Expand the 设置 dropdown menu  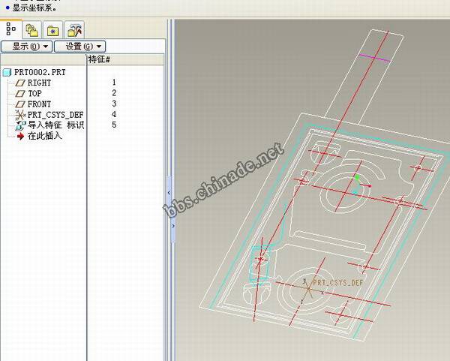coord(79,47)
